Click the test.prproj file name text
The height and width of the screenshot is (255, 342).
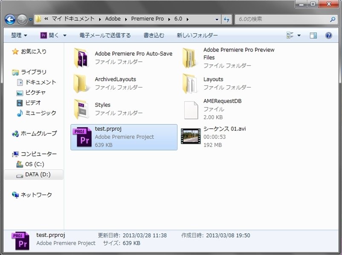pyautogui.click(x=108, y=129)
